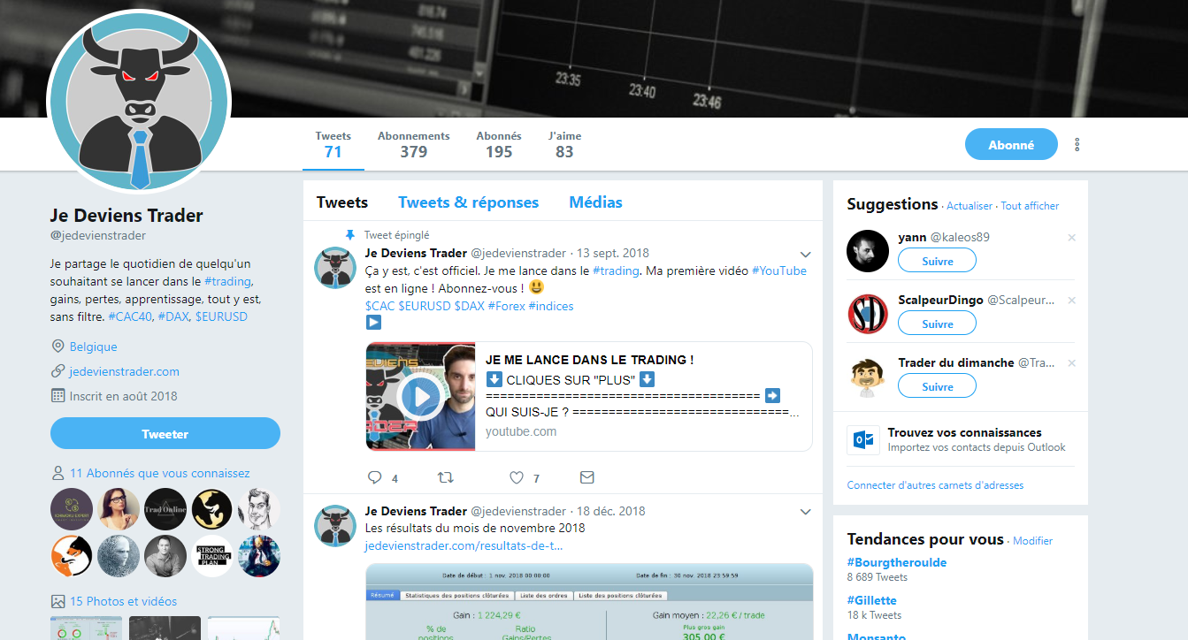Screen dimensions: 1188x640
Task: Click Connecter d'autres carnets d'adresses
Action: pos(935,485)
